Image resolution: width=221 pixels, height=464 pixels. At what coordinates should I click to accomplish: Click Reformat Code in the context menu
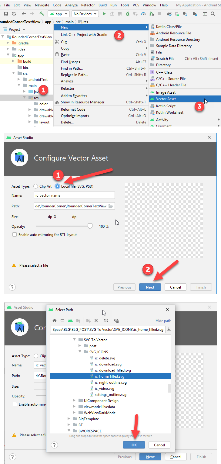pos(101,109)
